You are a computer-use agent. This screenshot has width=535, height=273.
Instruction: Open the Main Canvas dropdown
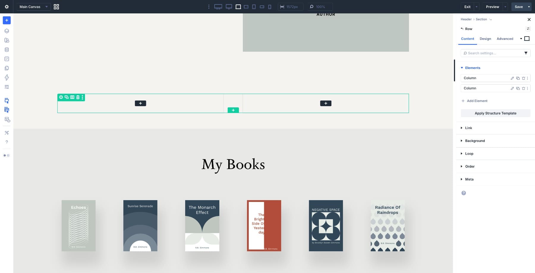(x=33, y=7)
